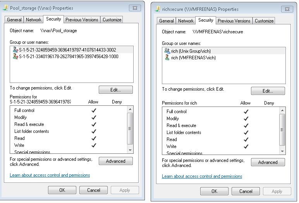Select the SID entry ending in 1000
Viewport: 299px width, 203px height.
69,57
